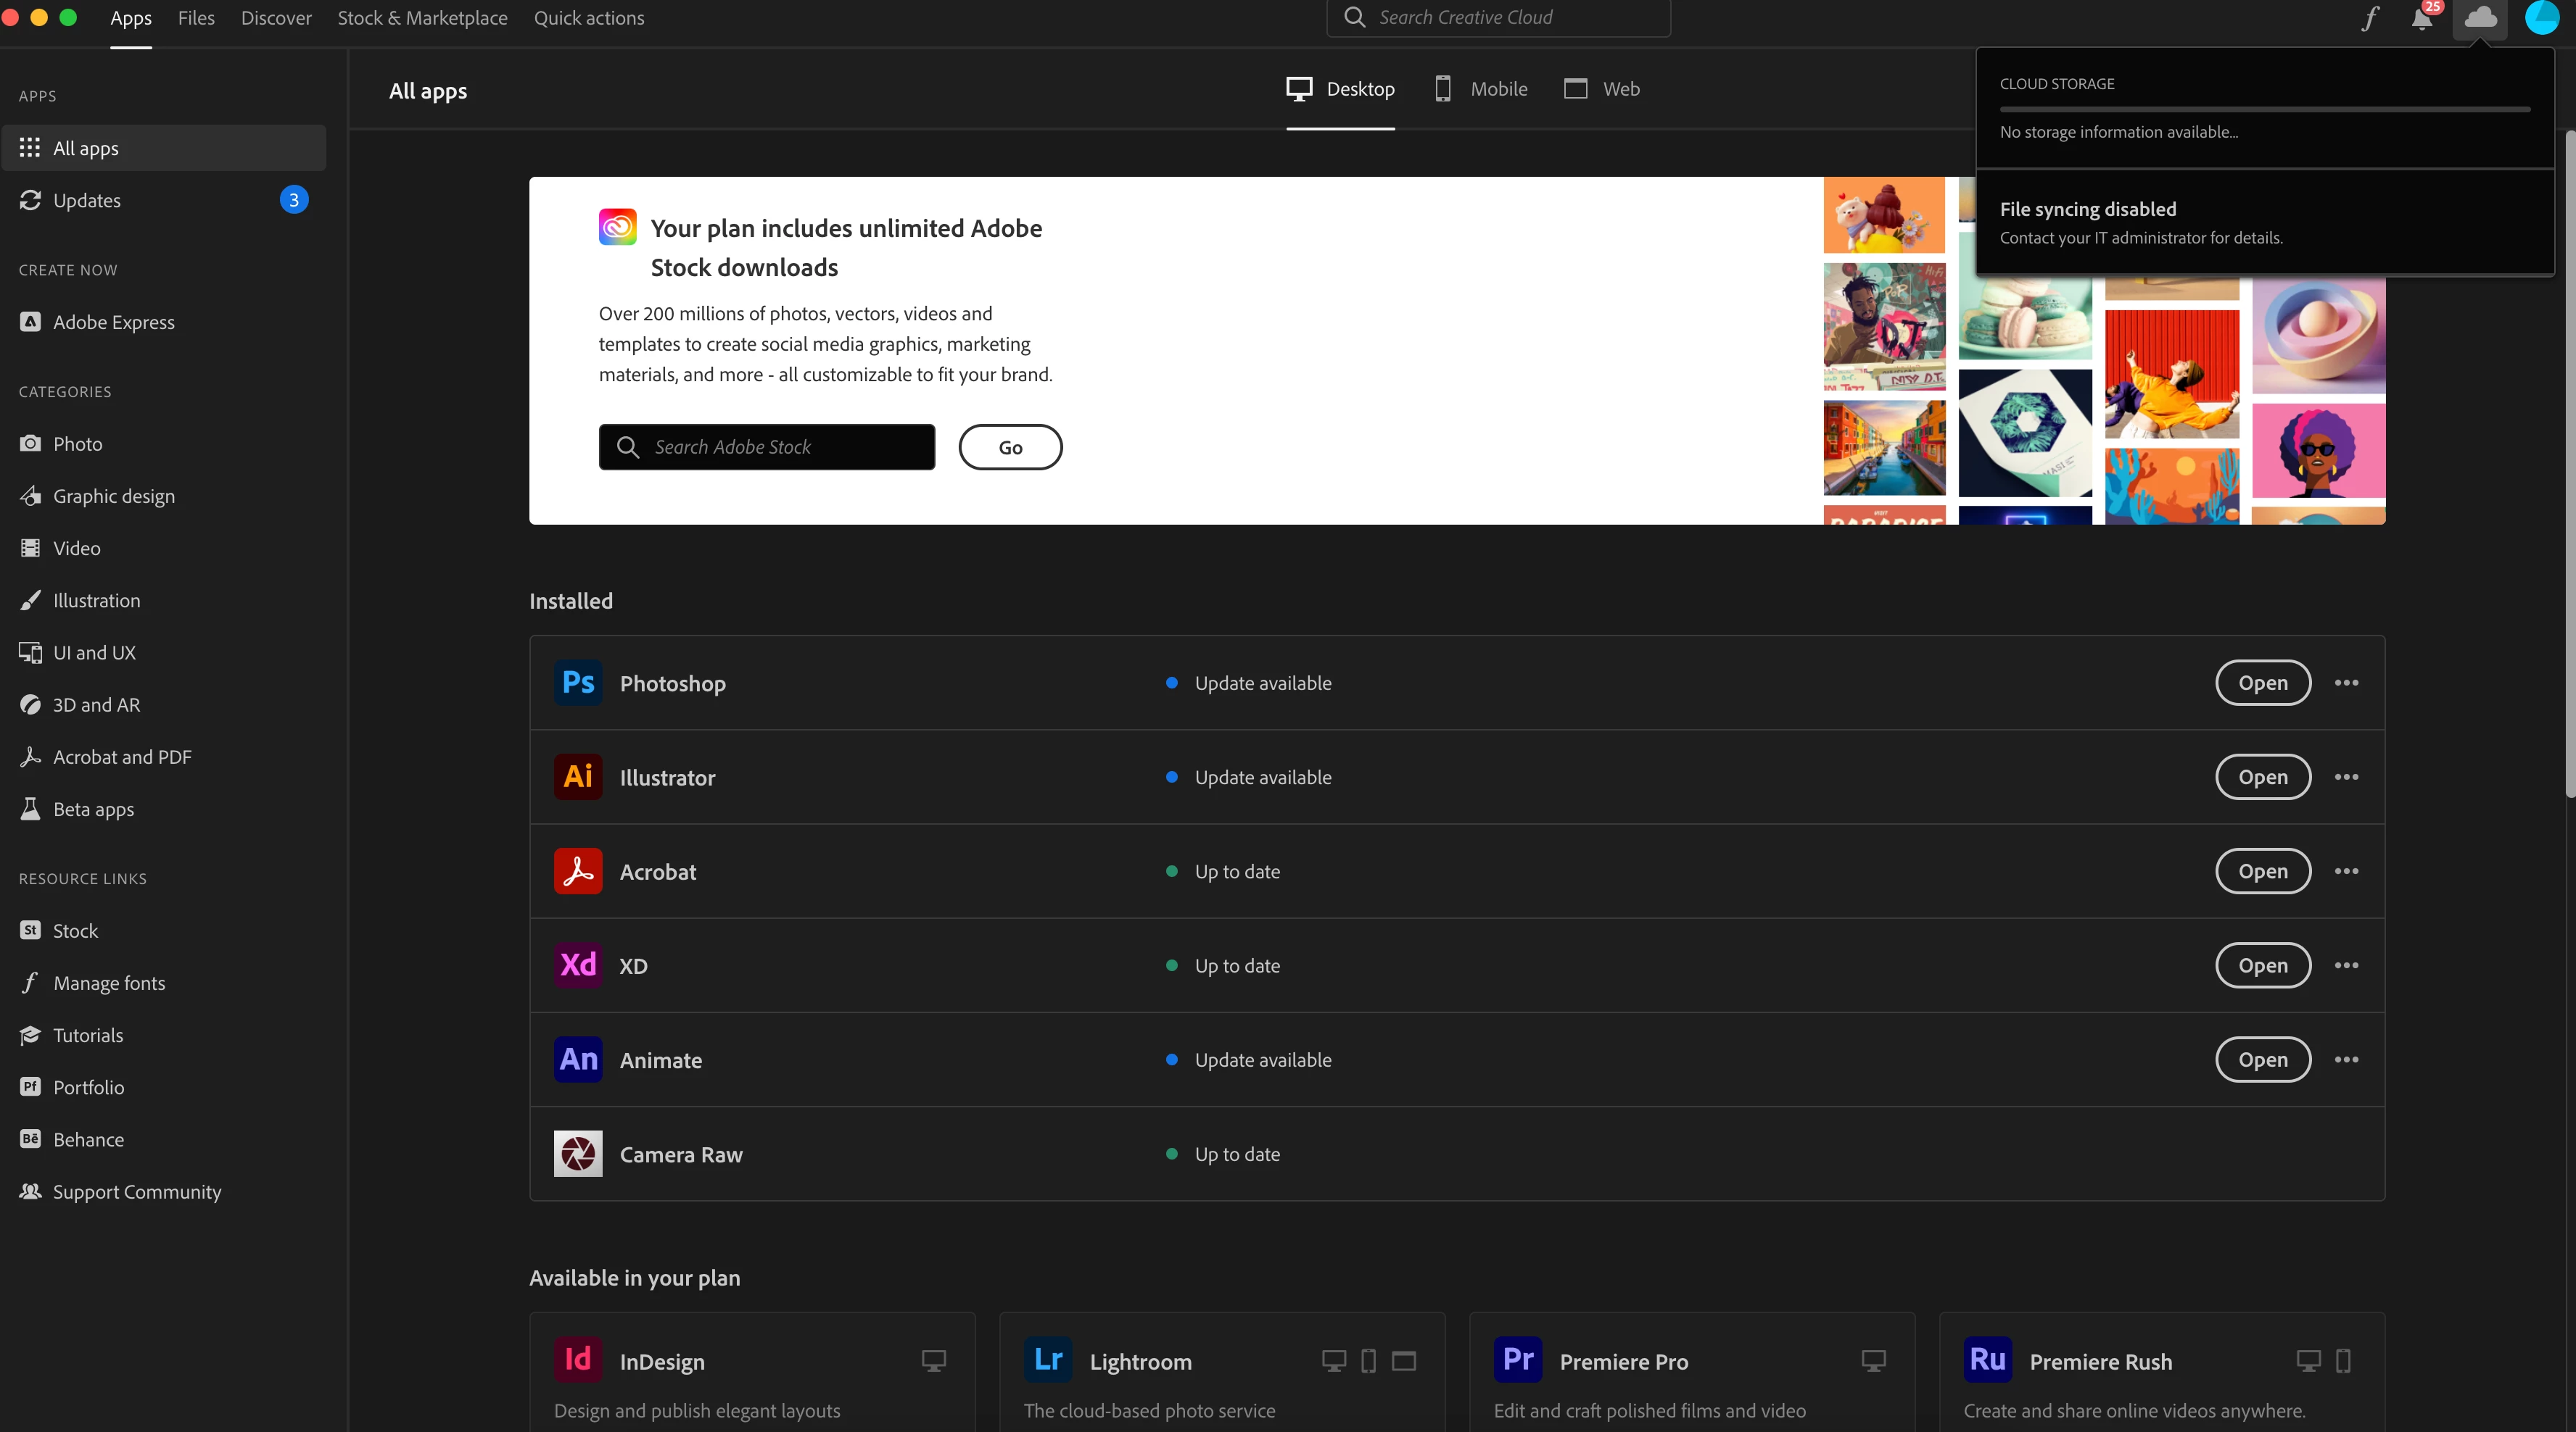Open the Behance resource link

(88, 1139)
